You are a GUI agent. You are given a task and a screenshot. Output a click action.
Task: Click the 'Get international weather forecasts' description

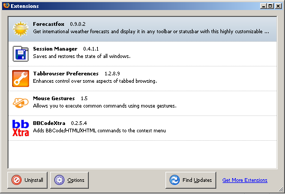(151, 32)
